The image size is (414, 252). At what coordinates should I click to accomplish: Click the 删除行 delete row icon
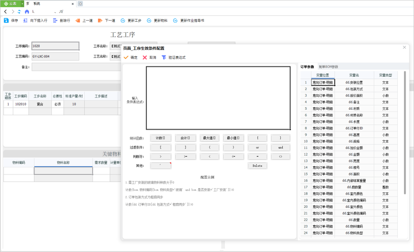(x=55, y=20)
